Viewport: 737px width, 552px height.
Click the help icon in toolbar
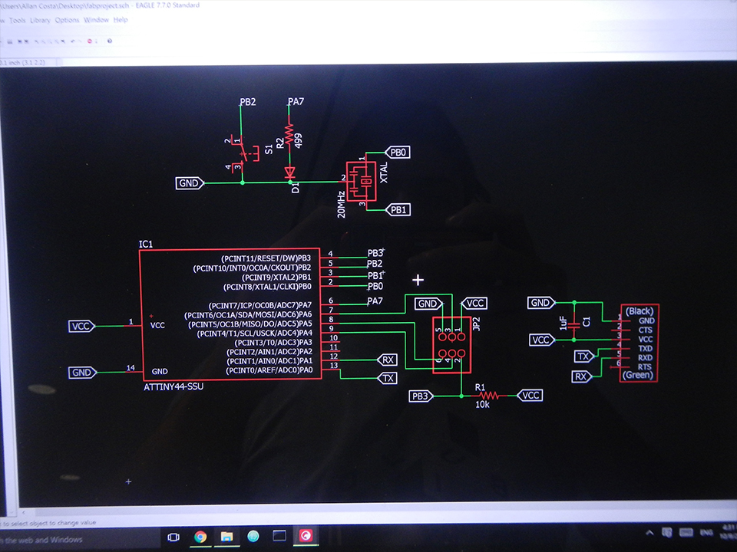coord(110,41)
